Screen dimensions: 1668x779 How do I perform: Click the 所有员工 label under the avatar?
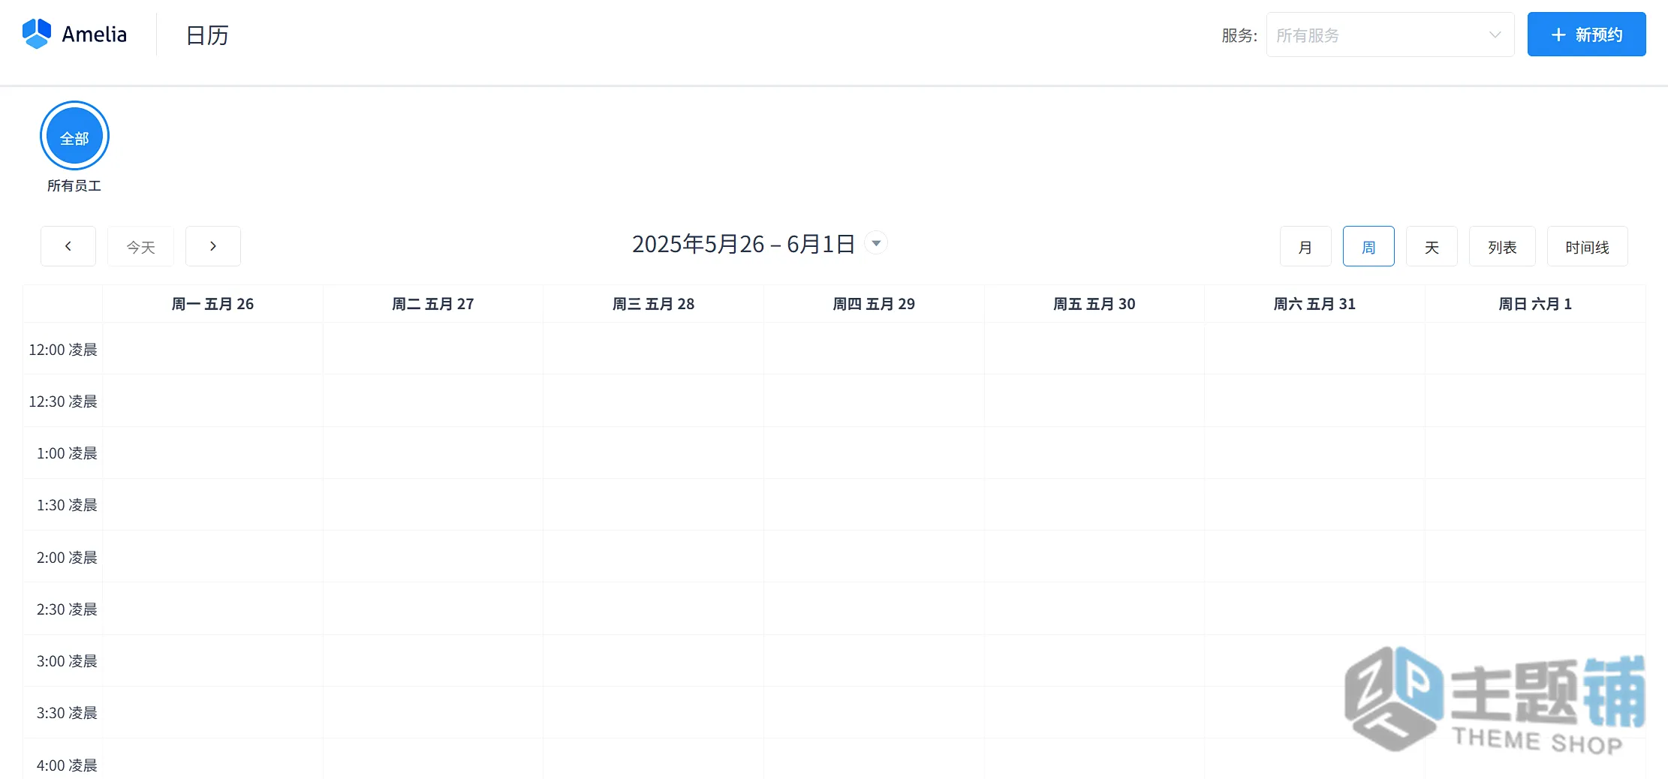click(74, 185)
